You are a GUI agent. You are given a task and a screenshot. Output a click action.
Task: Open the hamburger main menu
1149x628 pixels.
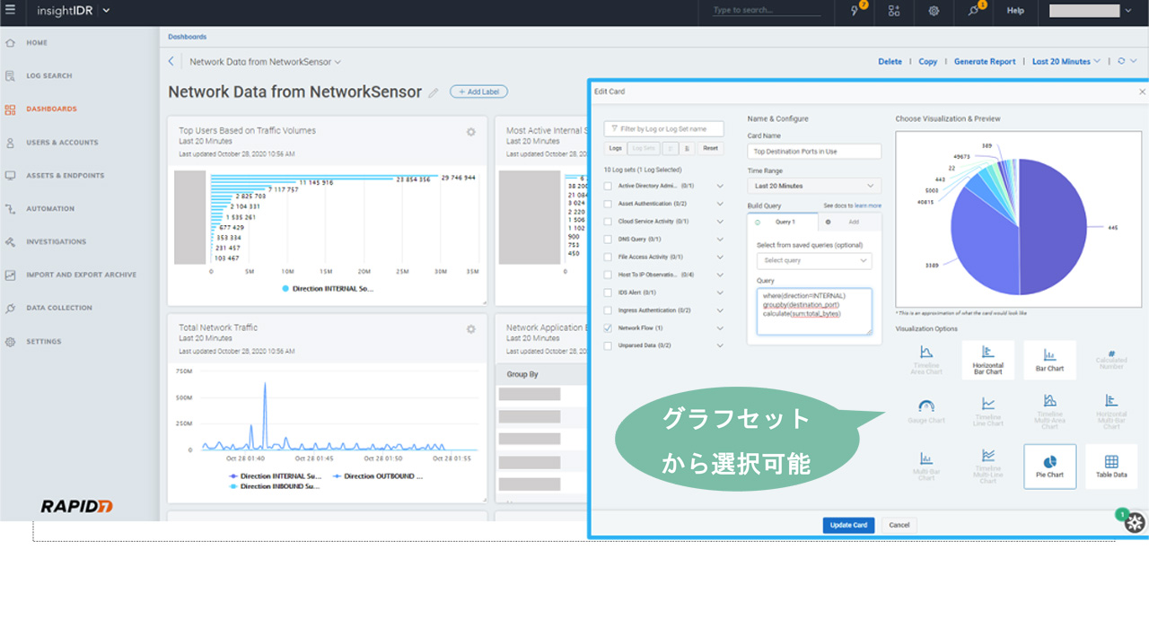[10, 10]
